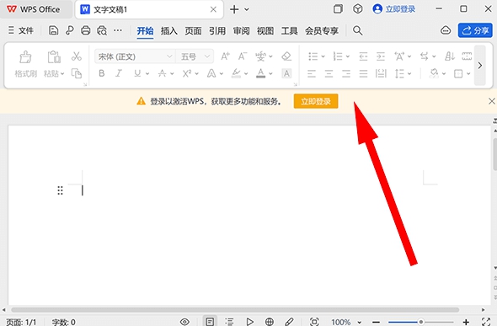Expand highlight color dropdown arrow

click(x=246, y=74)
